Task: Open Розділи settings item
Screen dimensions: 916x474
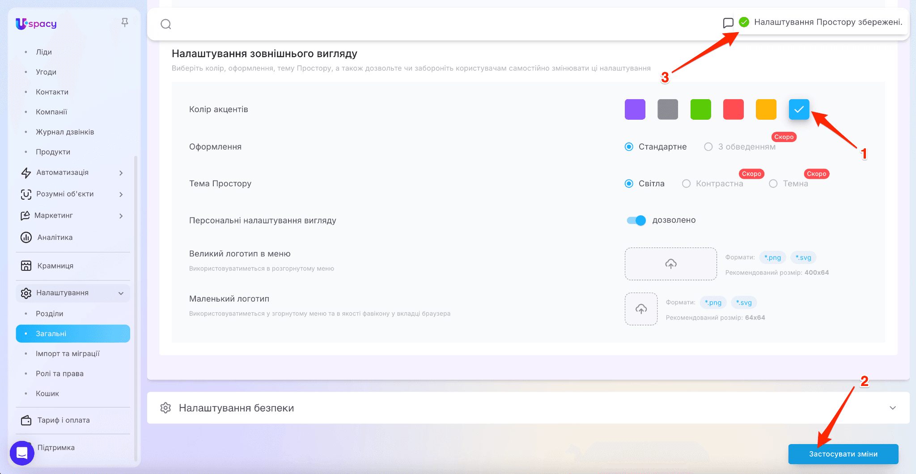Action: coord(49,314)
